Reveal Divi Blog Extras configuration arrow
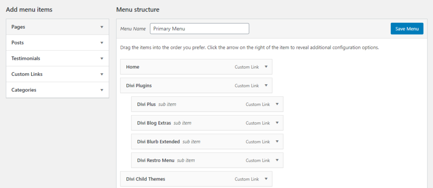Viewport: 433px width, 188px height. 277,123
